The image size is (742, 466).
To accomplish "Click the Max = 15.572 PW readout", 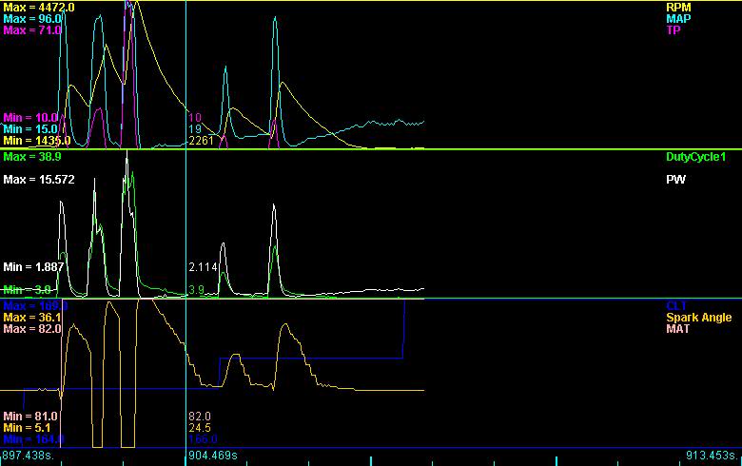I will 39,180.
